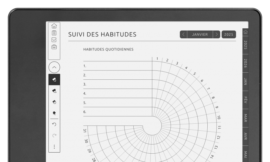Switch to the MAR side tab

pos(245,118)
